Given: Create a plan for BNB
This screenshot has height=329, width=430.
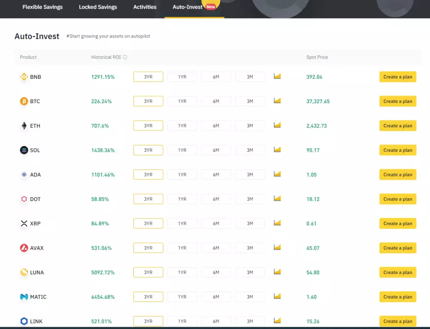Looking at the screenshot, I should [397, 77].
